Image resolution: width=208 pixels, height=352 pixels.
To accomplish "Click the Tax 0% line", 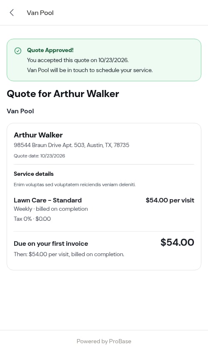I will pyautogui.click(x=32, y=219).
